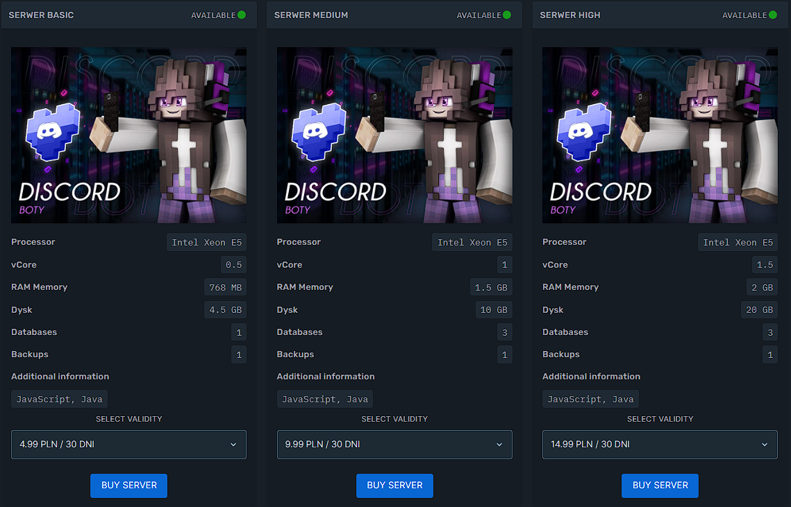Click Backups value 1 in Serwer Basic
Viewport: 791px width, 507px height.
point(239,354)
